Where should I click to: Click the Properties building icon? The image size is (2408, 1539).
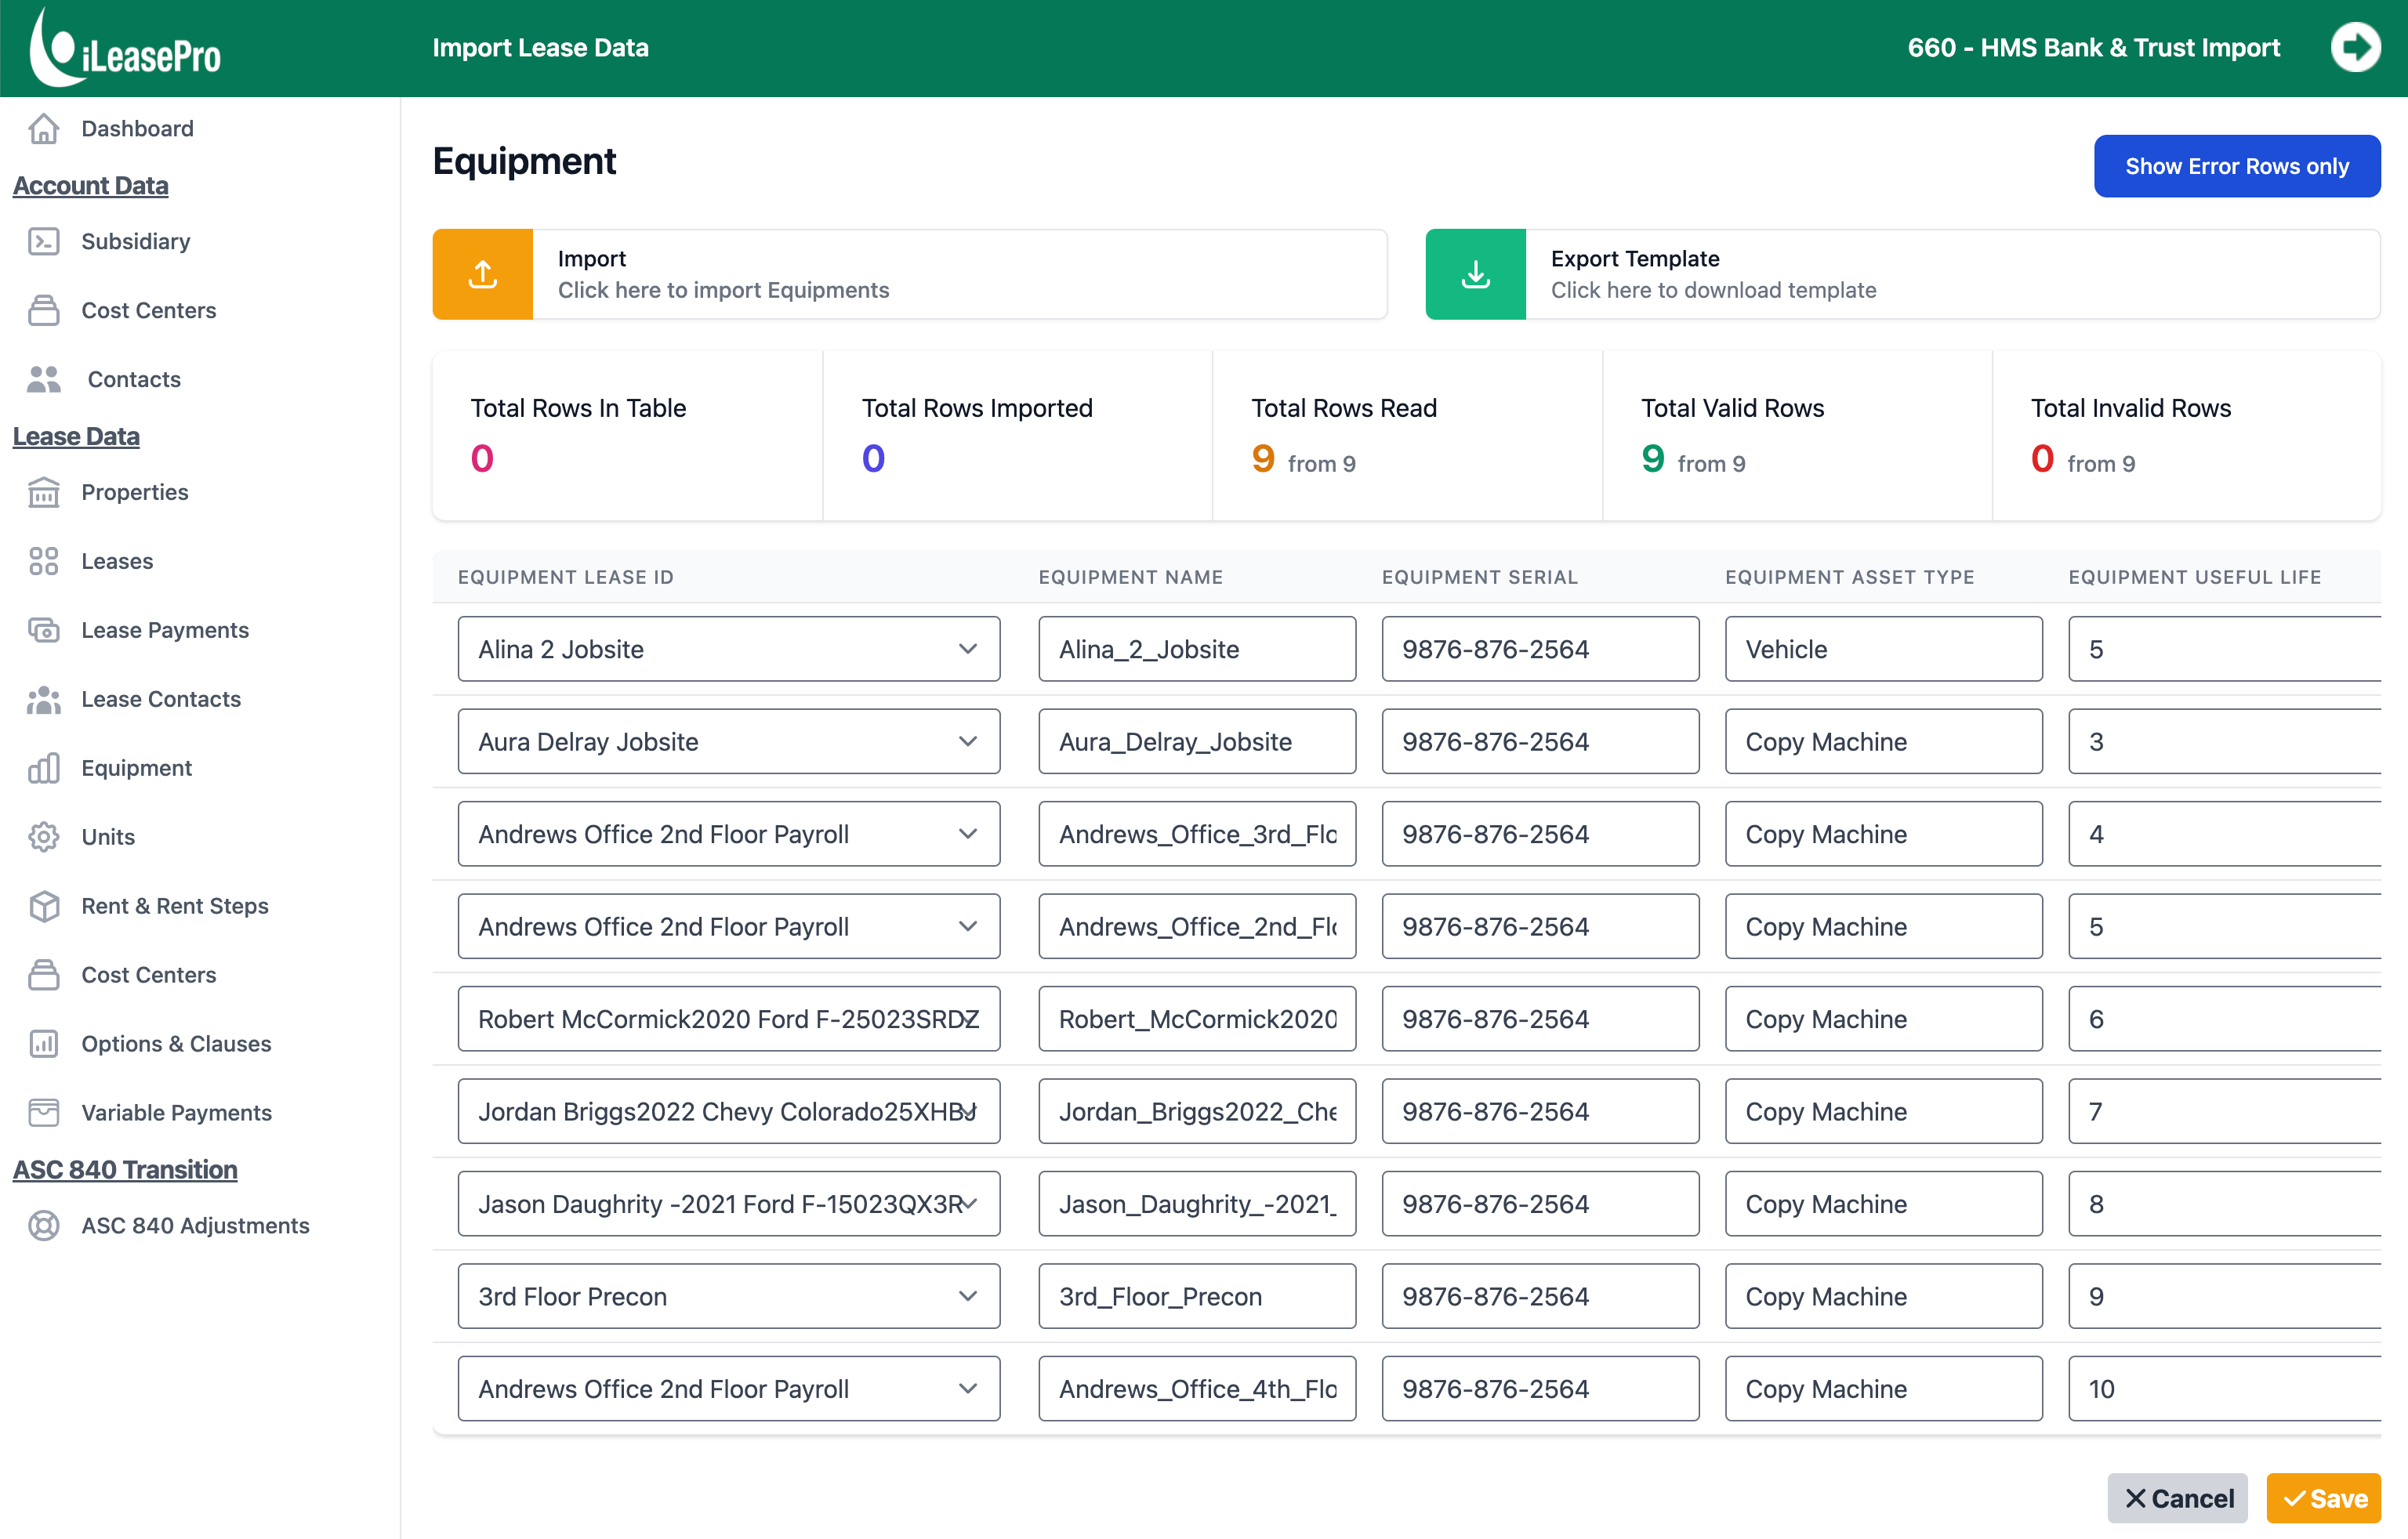[44, 492]
